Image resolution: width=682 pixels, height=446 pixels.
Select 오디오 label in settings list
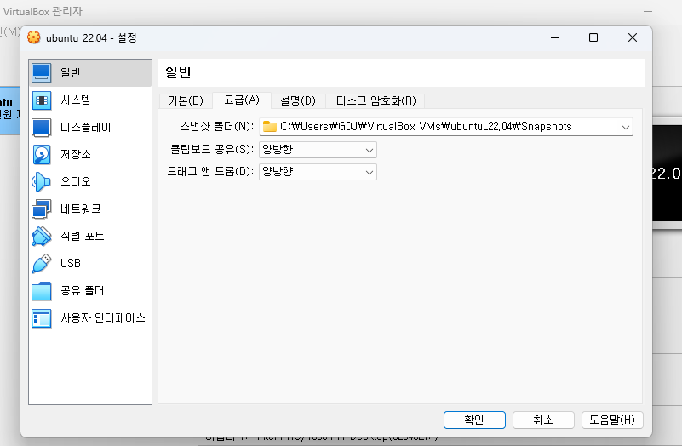[76, 181]
